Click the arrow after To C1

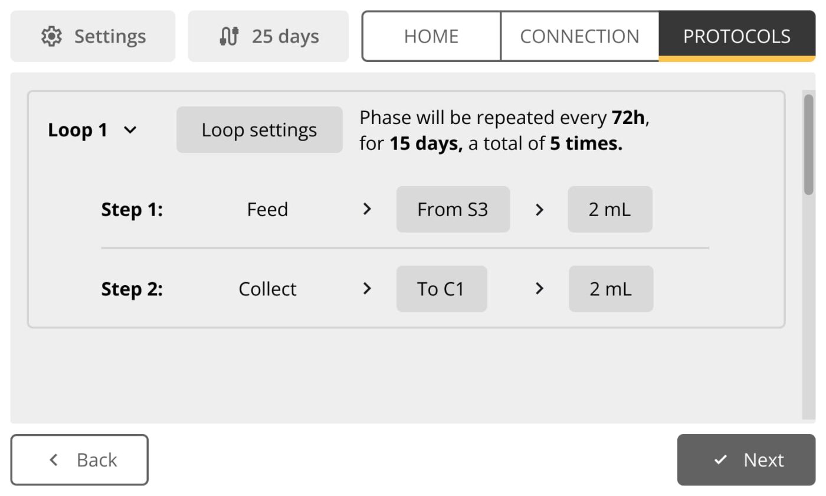[x=539, y=289]
